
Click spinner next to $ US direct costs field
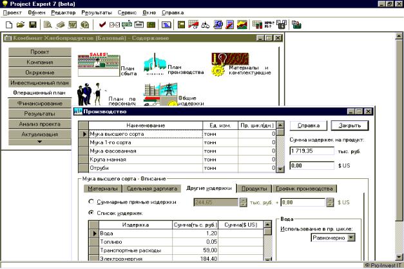click(x=330, y=202)
